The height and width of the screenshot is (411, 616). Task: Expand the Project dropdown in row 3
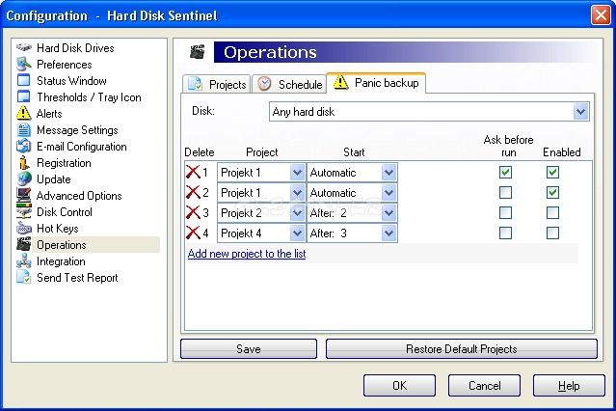tap(297, 213)
